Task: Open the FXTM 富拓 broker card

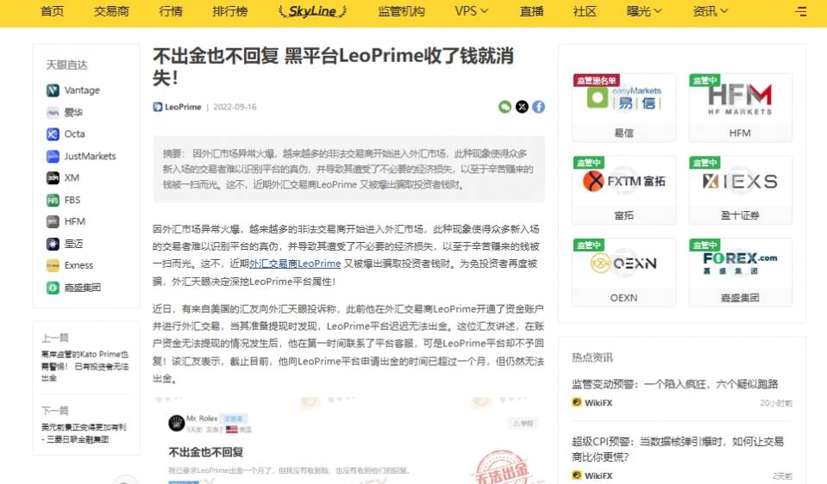Action: pos(624,190)
